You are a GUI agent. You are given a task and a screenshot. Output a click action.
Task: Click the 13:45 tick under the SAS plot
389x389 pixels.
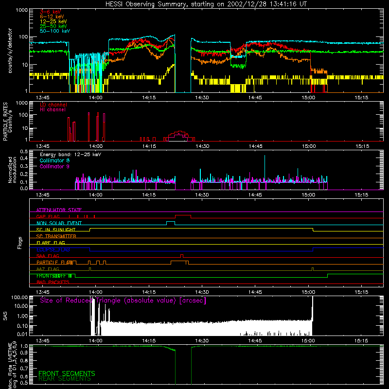click(42, 341)
